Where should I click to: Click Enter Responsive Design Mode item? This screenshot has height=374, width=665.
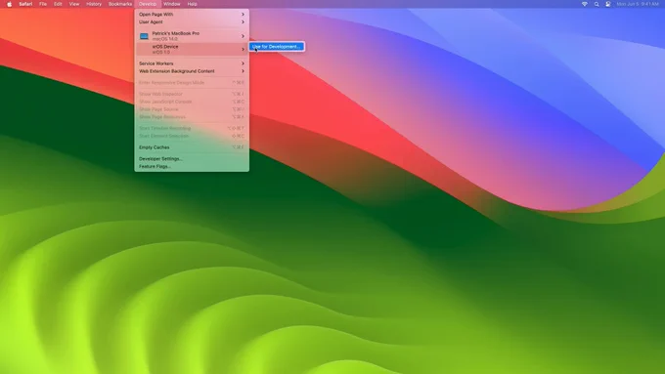192,83
